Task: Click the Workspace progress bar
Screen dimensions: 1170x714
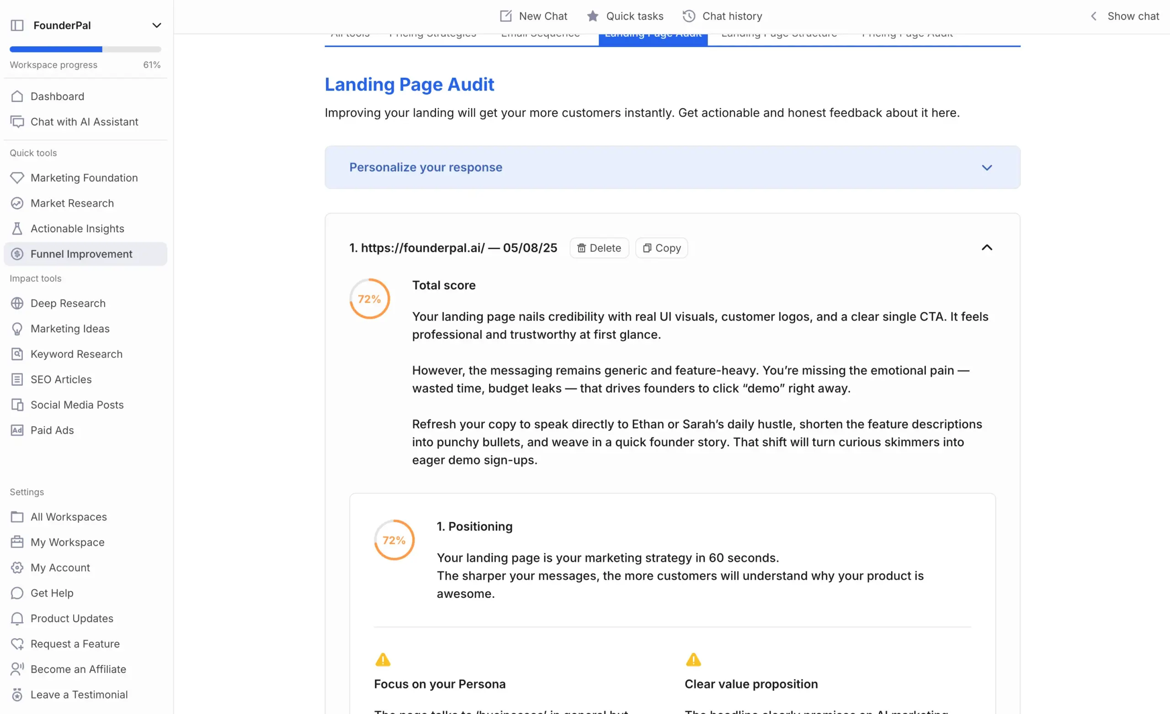Action: (x=85, y=49)
